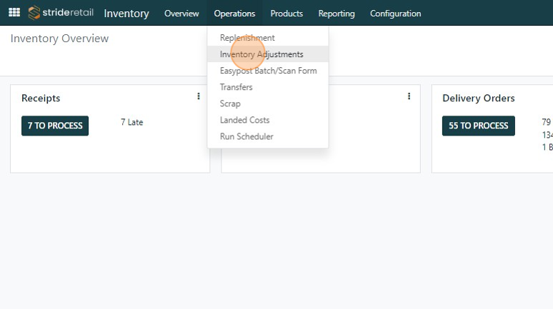Screen dimensions: 553x309
Task: Click the 7 Late receipts link
Action: click(131, 123)
